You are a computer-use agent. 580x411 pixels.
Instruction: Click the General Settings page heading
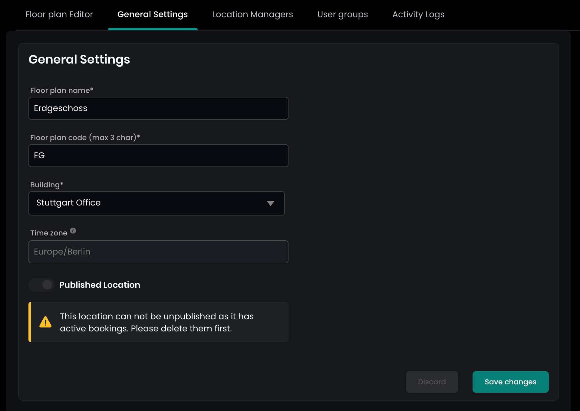(x=79, y=59)
